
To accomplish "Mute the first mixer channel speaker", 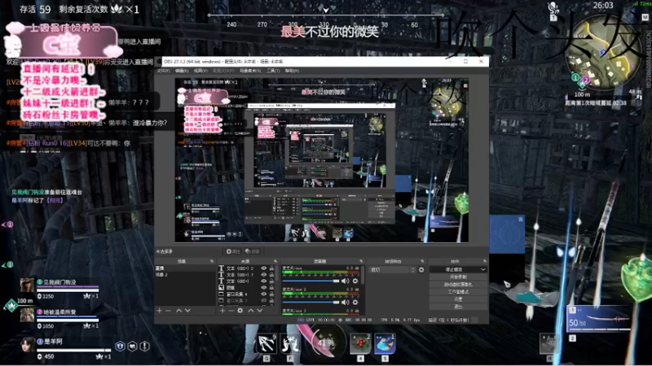I will 345,281.
